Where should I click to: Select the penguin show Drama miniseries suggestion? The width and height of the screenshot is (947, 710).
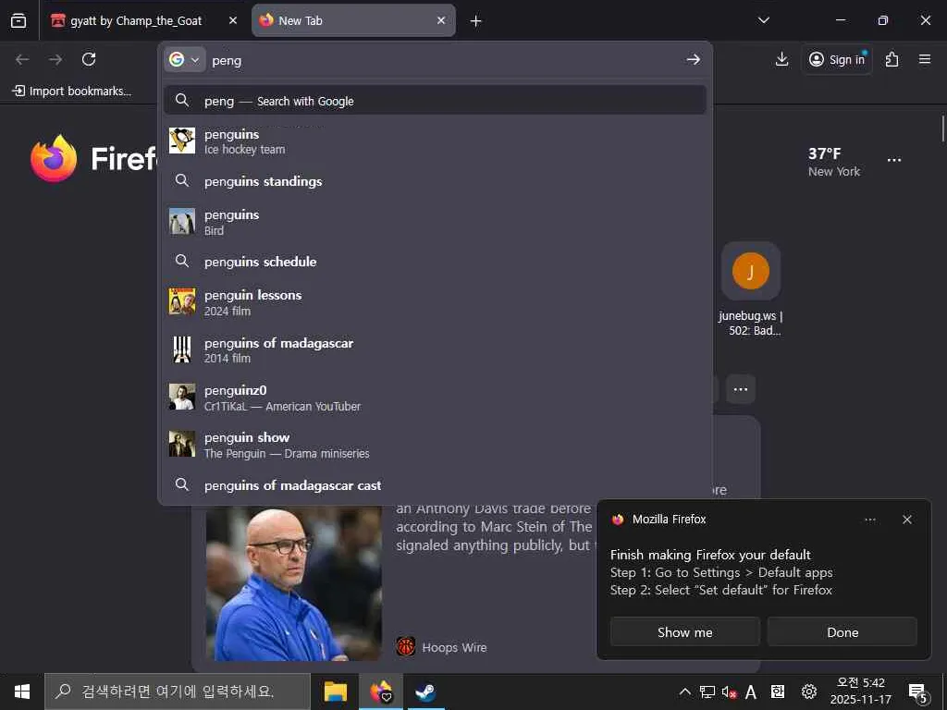tap(435, 445)
